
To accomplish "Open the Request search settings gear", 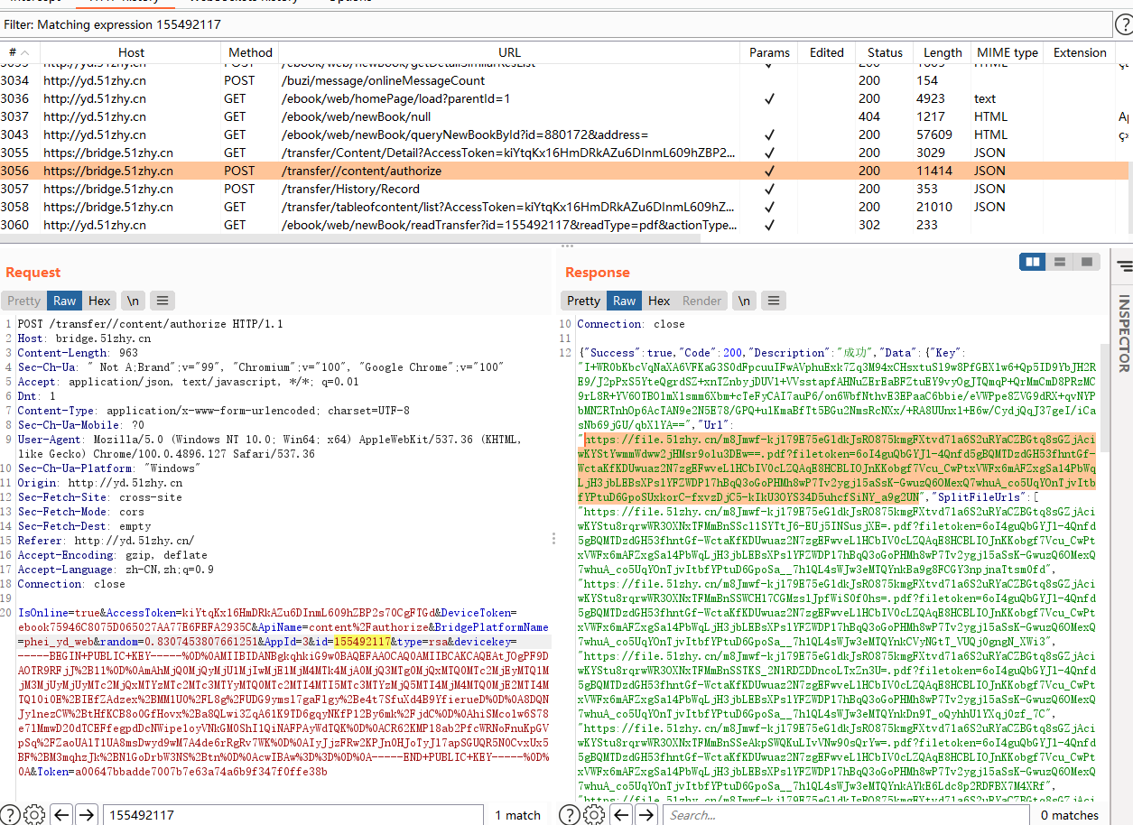I will click(34, 814).
